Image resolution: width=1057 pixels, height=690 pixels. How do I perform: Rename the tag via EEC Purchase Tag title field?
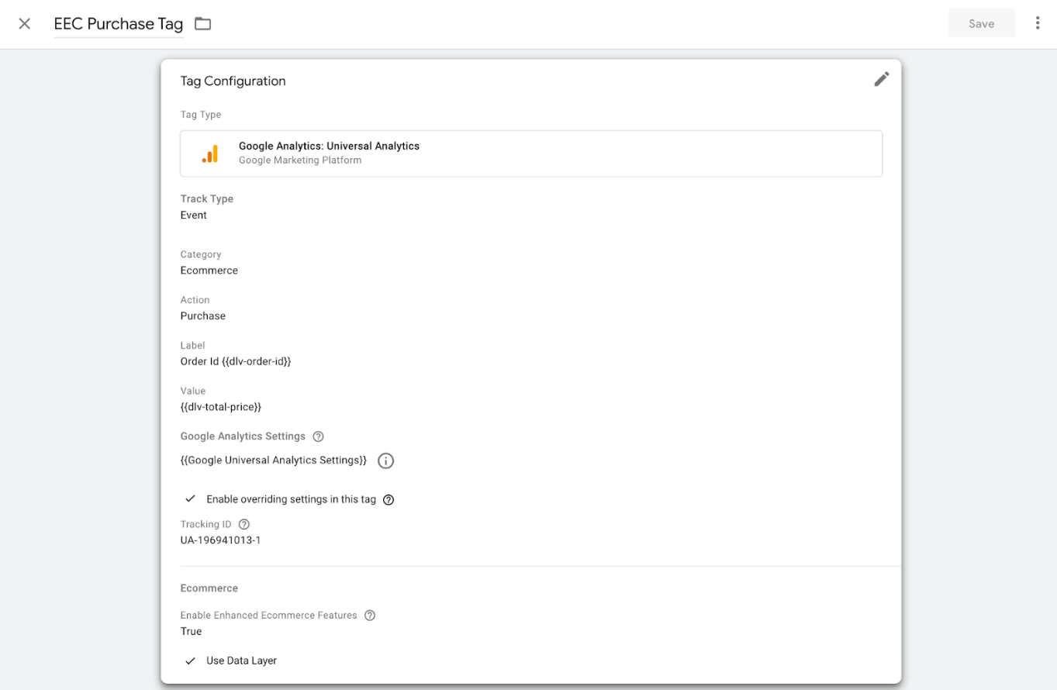pos(119,24)
